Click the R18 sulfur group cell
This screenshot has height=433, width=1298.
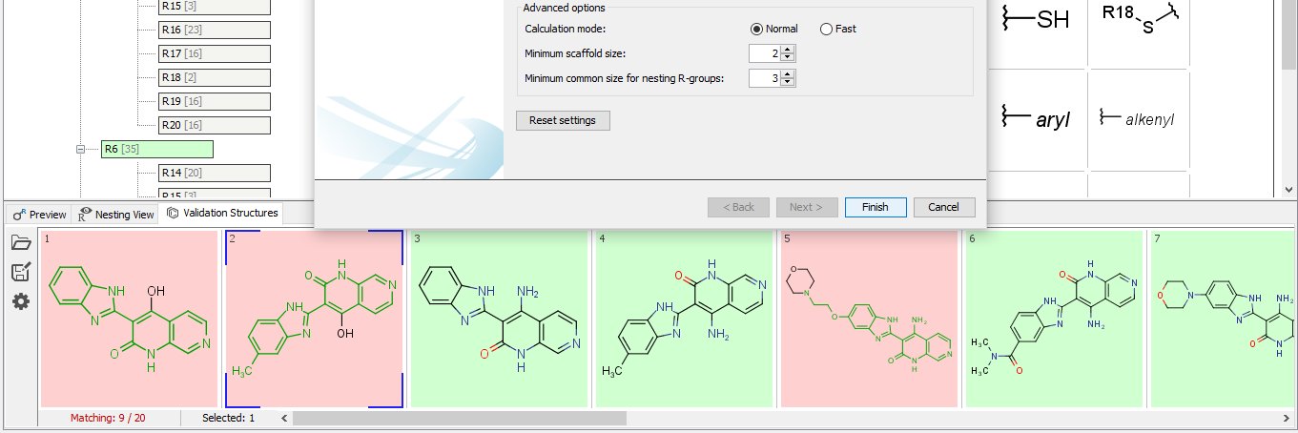[x=1138, y=33]
